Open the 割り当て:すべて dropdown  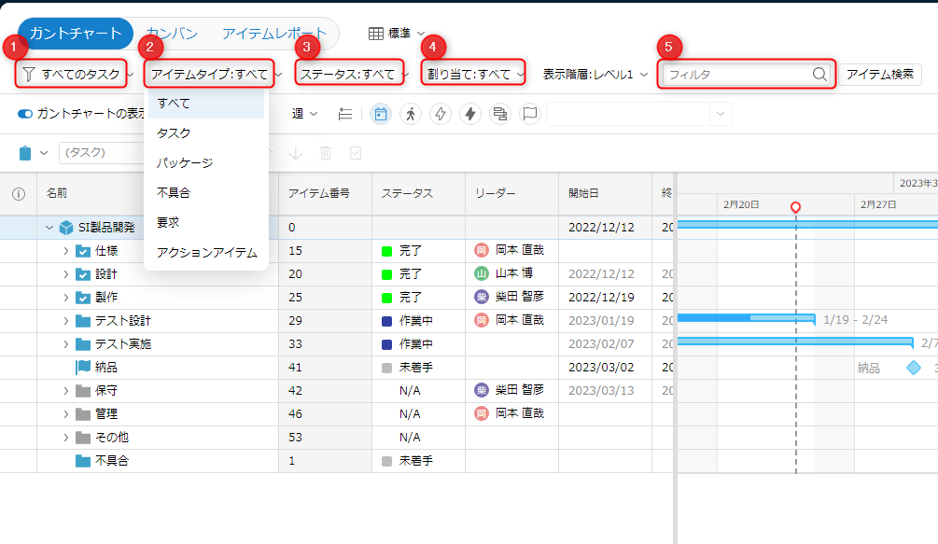pos(472,74)
